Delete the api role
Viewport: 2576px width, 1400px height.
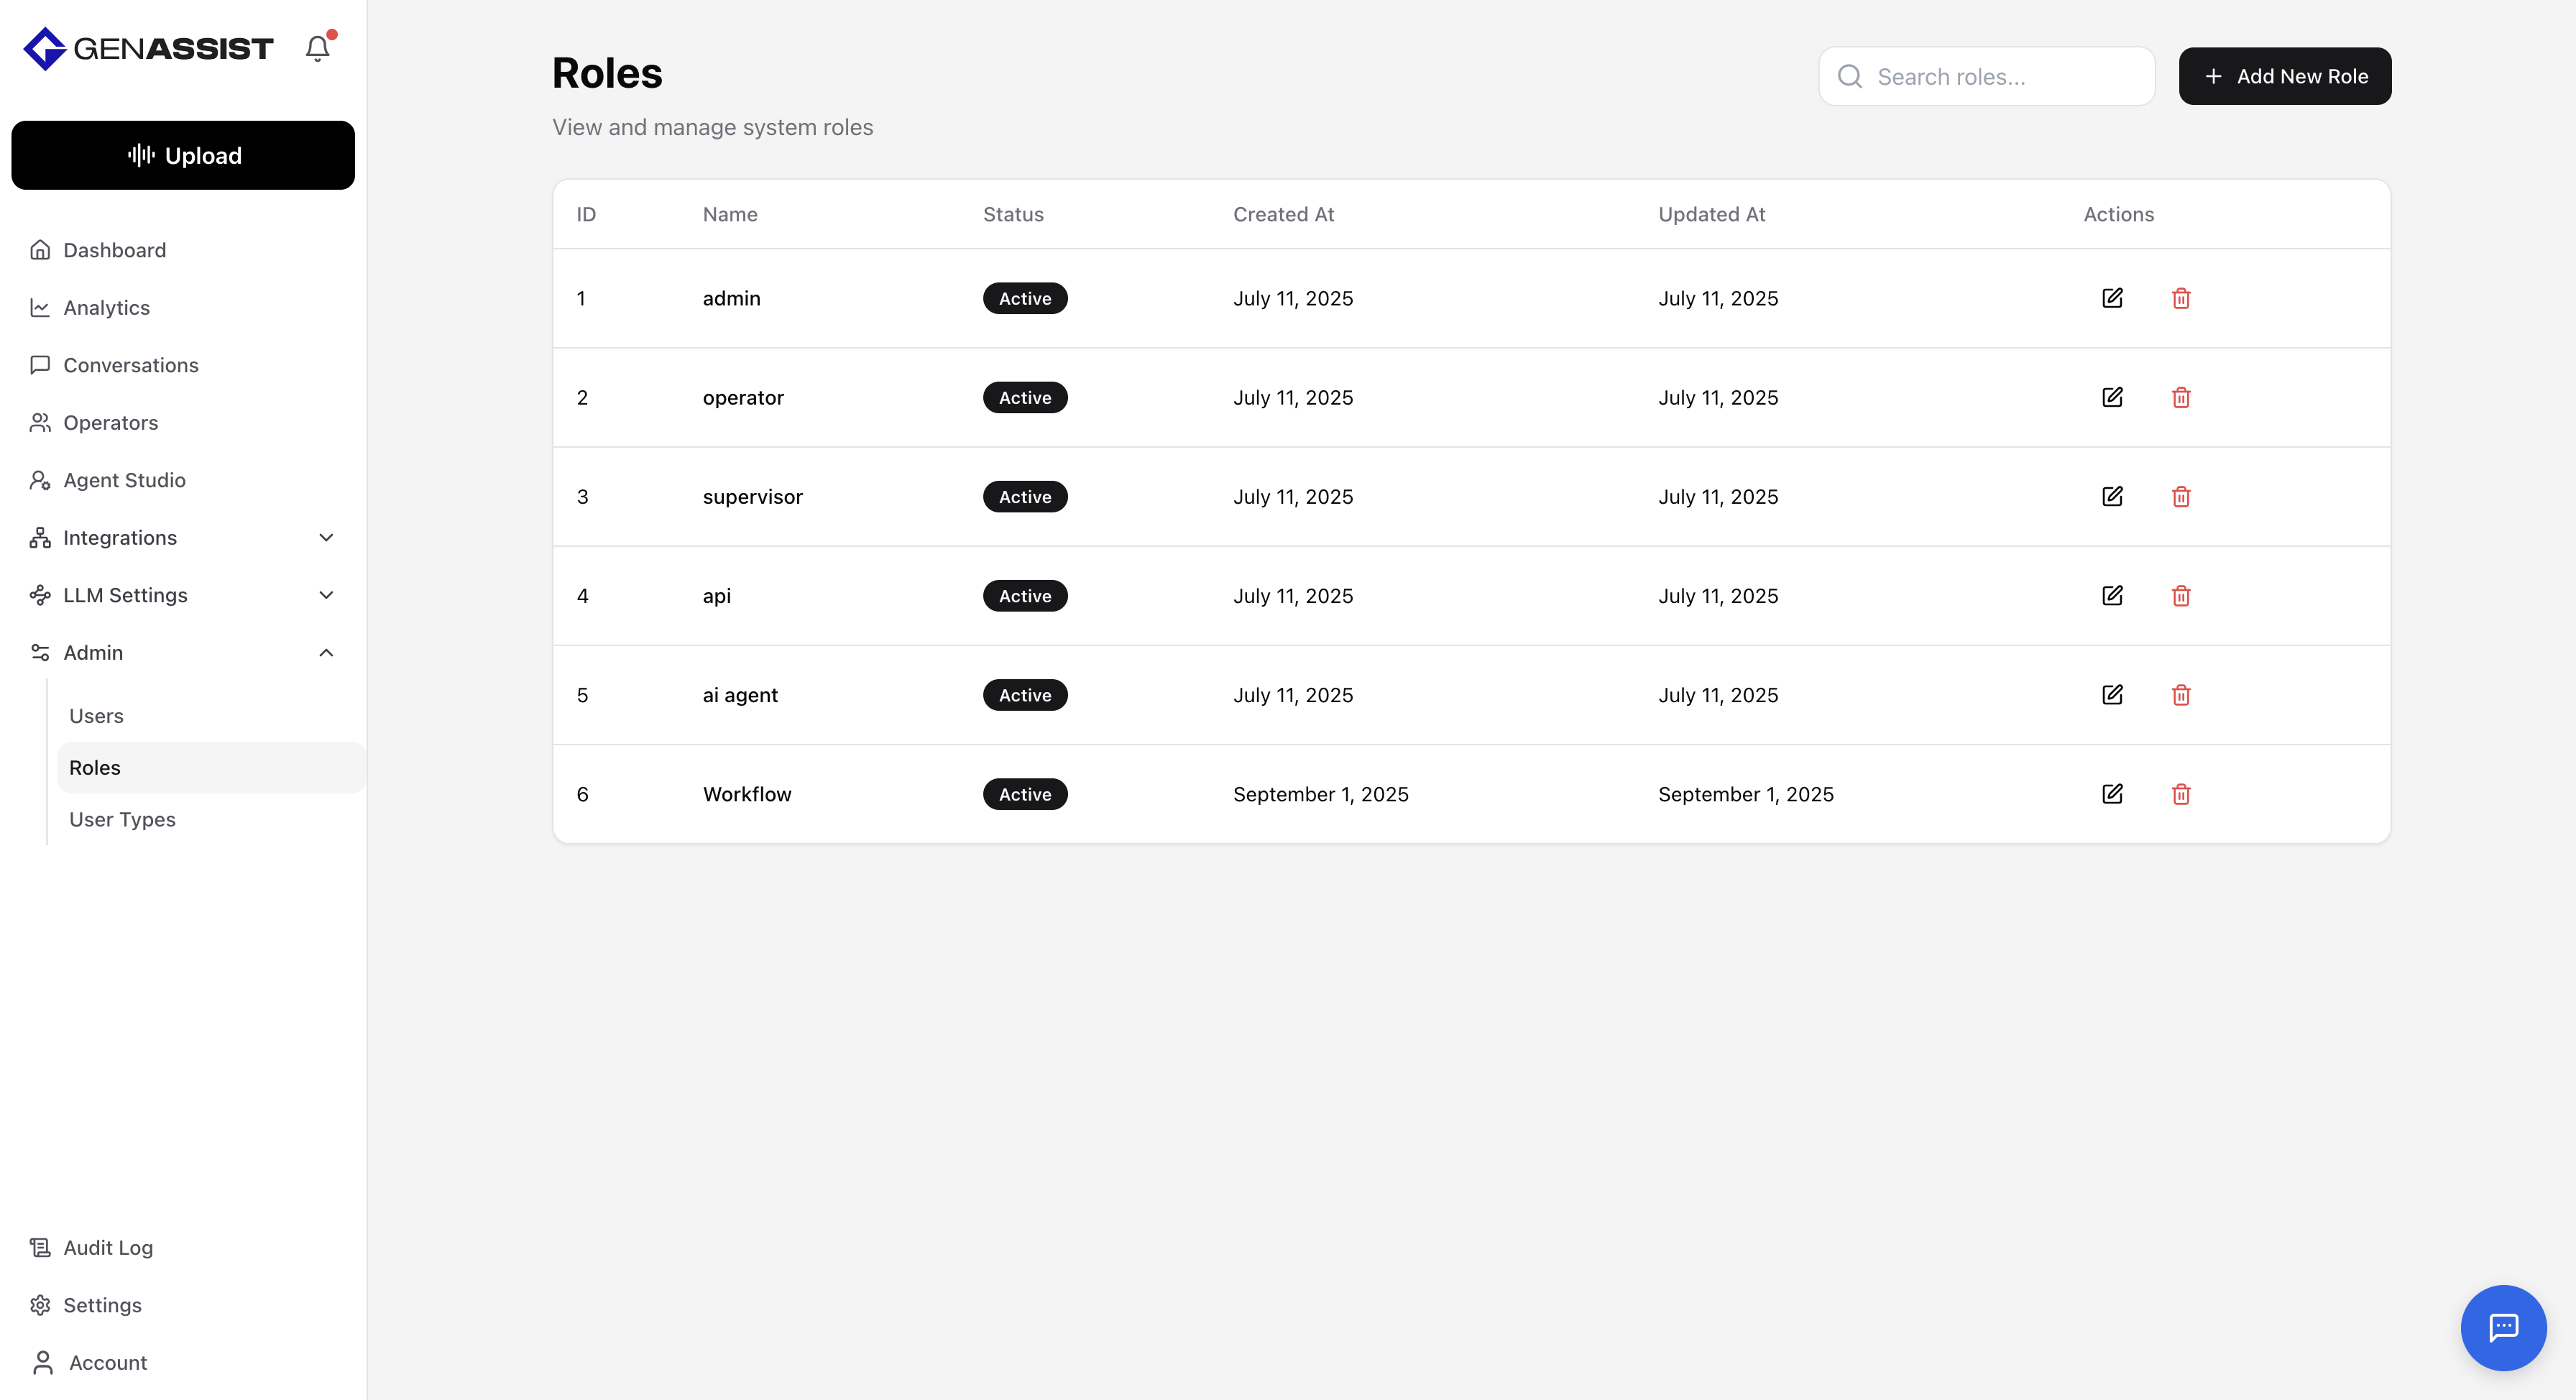click(x=2181, y=596)
